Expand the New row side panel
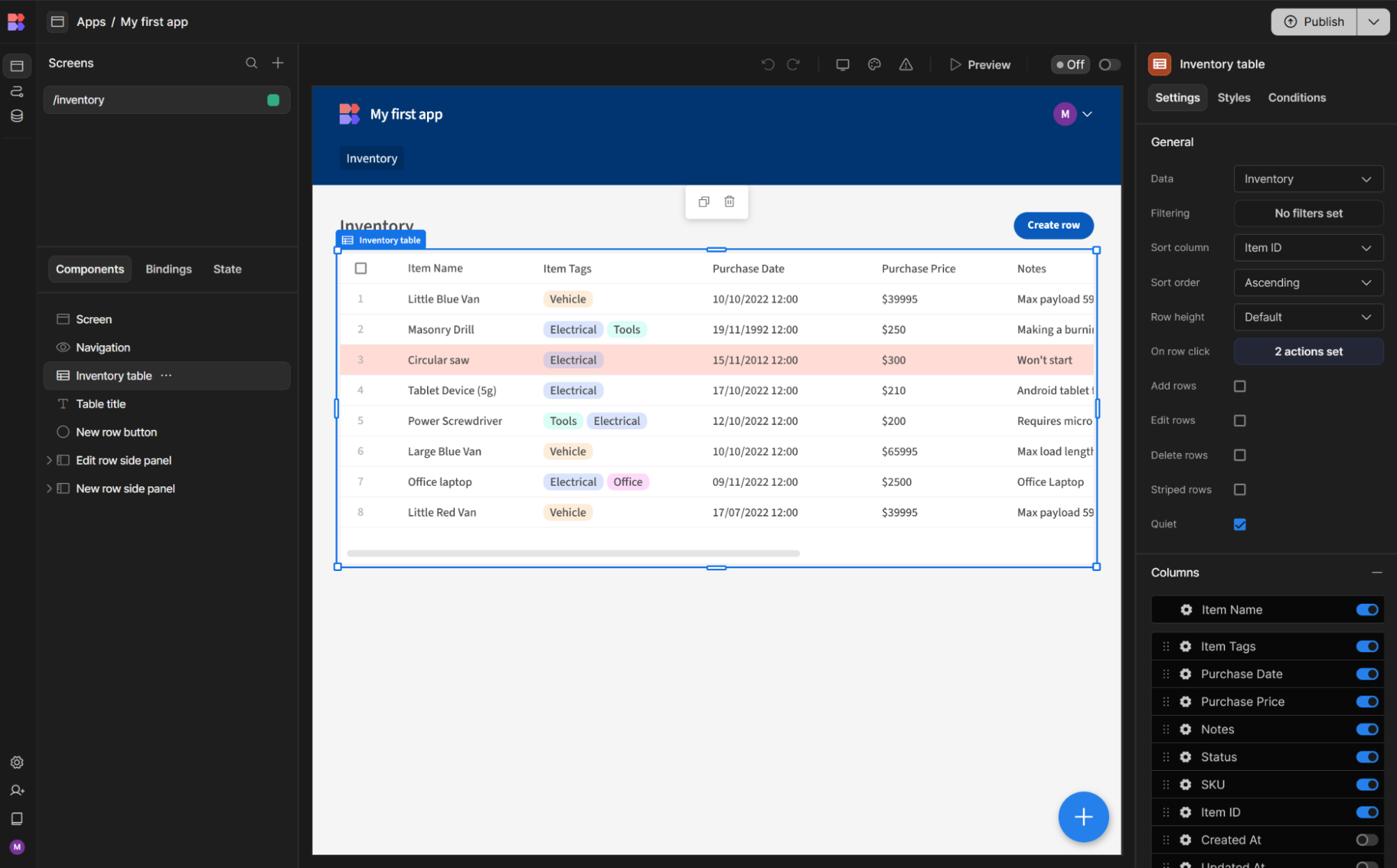Viewport: 1397px width, 868px height. [x=49, y=489]
